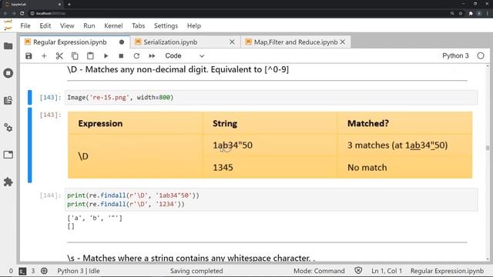
Task: Open the Extension Manager puzzle icon
Action: tap(8, 182)
